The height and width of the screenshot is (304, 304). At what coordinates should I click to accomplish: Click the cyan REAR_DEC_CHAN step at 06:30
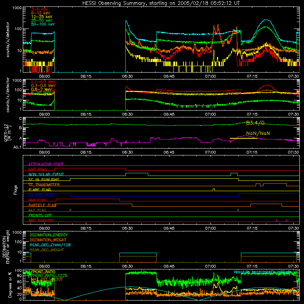pos(138,253)
